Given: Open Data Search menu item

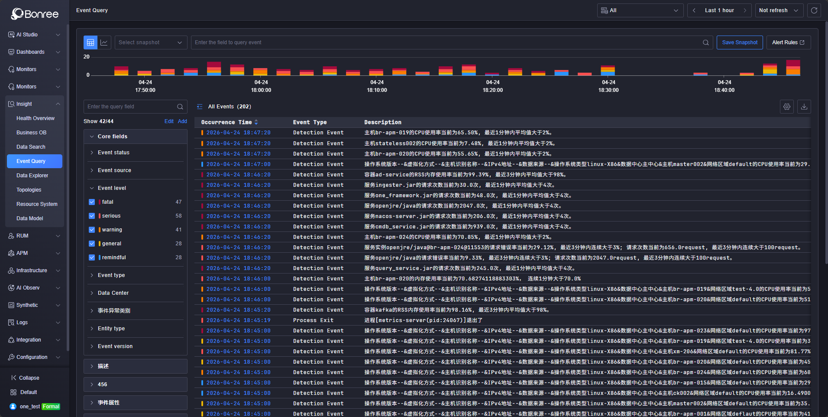Looking at the screenshot, I should coord(31,147).
